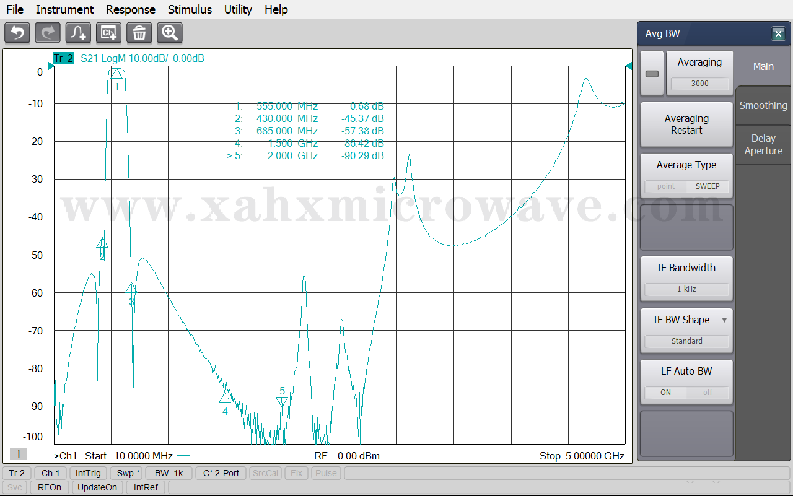Click status bar BW=1k entry
This screenshot has width=793, height=496.
pyautogui.click(x=169, y=473)
